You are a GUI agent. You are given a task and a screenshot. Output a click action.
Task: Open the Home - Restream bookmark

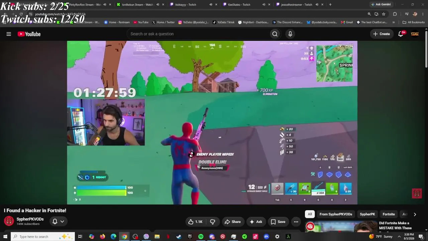(x=117, y=22)
